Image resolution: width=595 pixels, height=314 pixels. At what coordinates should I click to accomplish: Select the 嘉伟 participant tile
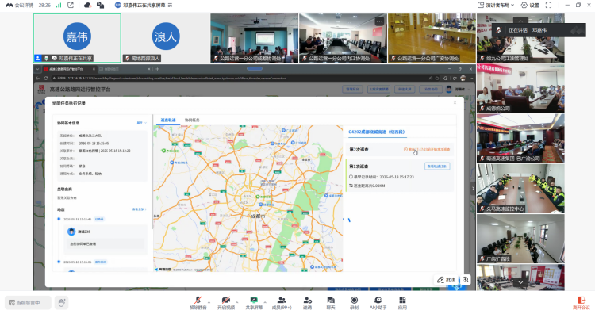77,38
